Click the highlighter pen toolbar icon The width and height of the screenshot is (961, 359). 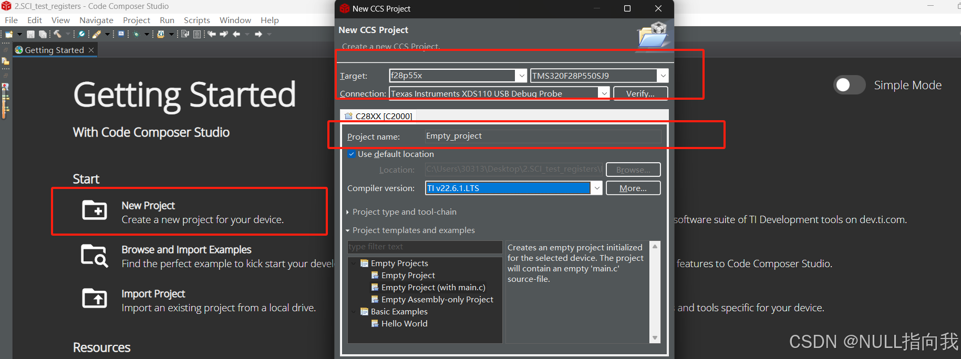coord(97,34)
